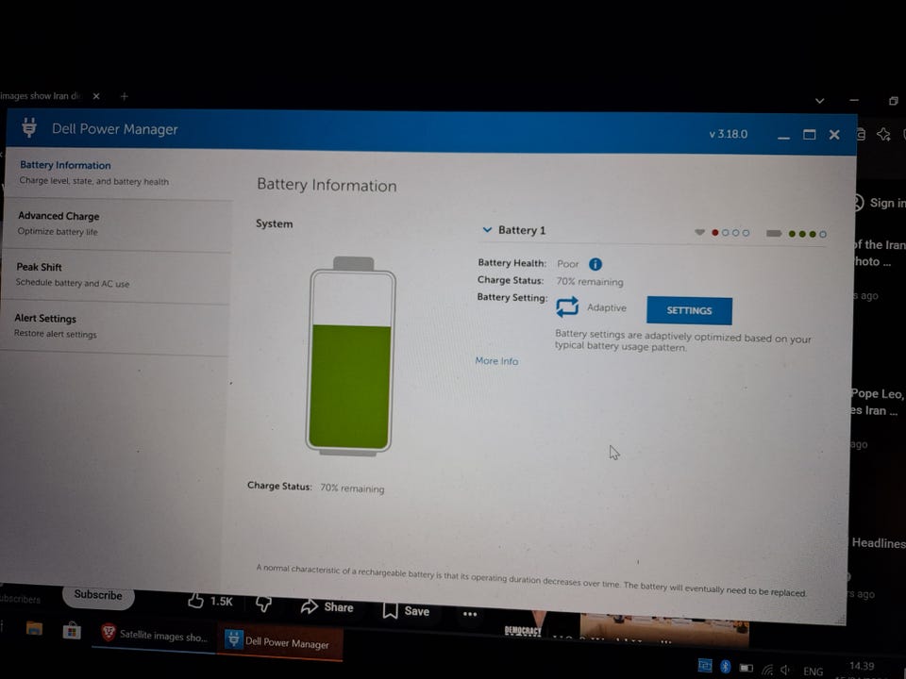Collapse the Battery 1 section chevron

pos(487,230)
